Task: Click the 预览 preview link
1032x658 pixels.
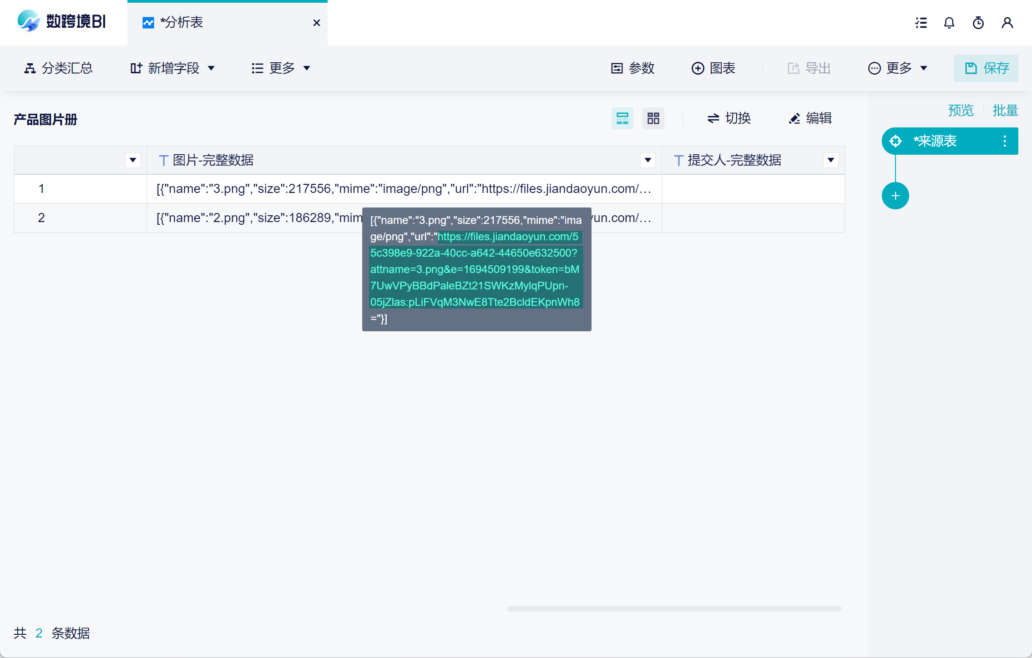Action: 961,111
